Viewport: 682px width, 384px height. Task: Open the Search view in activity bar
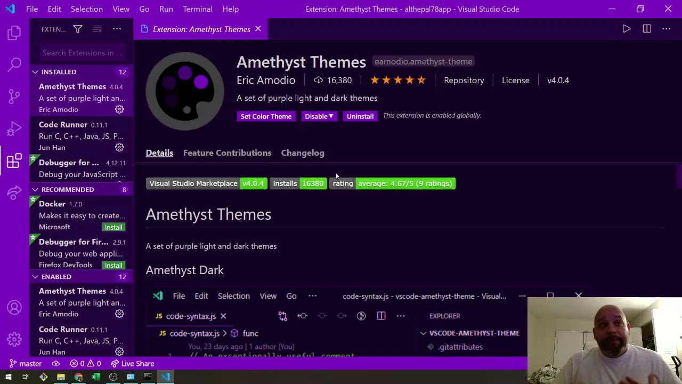click(x=14, y=65)
